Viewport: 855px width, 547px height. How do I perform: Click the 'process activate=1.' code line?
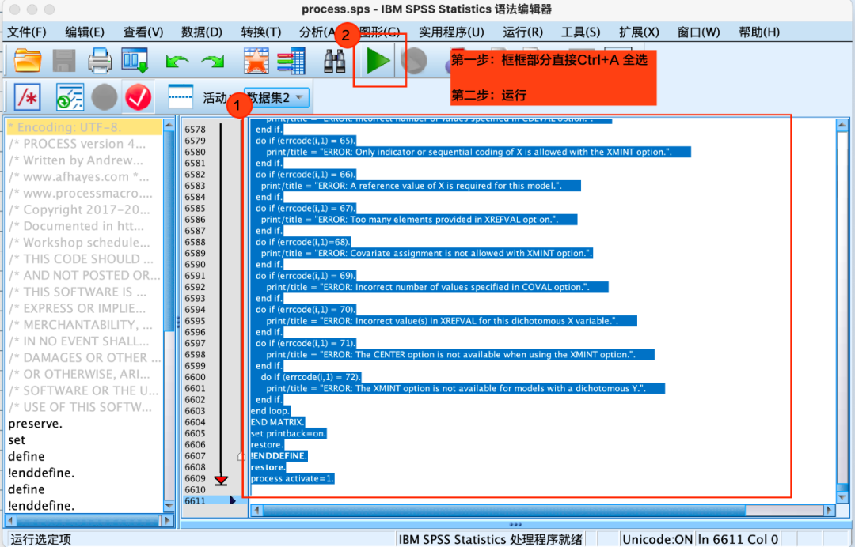(x=291, y=478)
